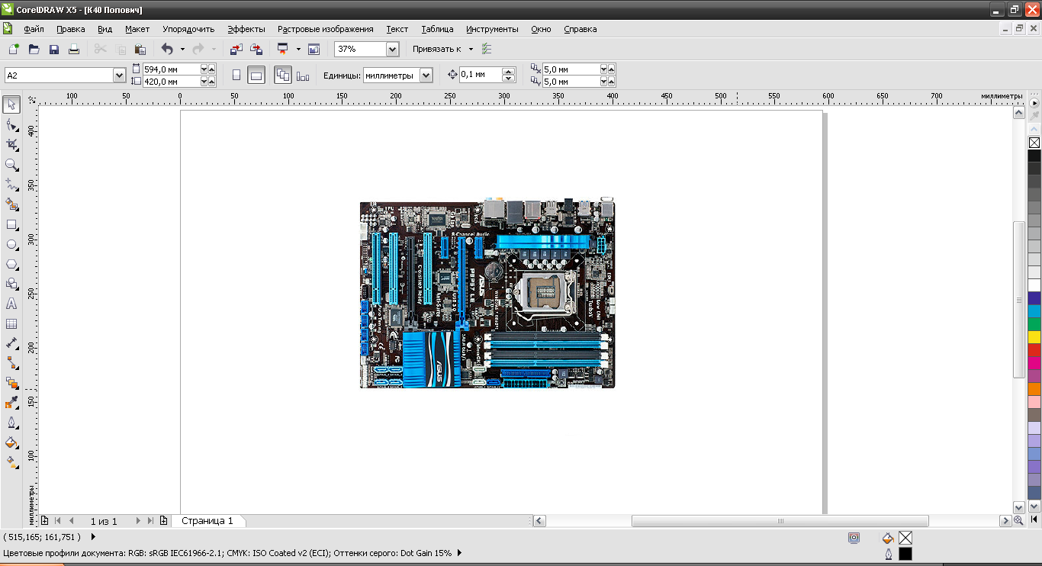
Task: Select the Dimension tool
Action: pyautogui.click(x=11, y=343)
